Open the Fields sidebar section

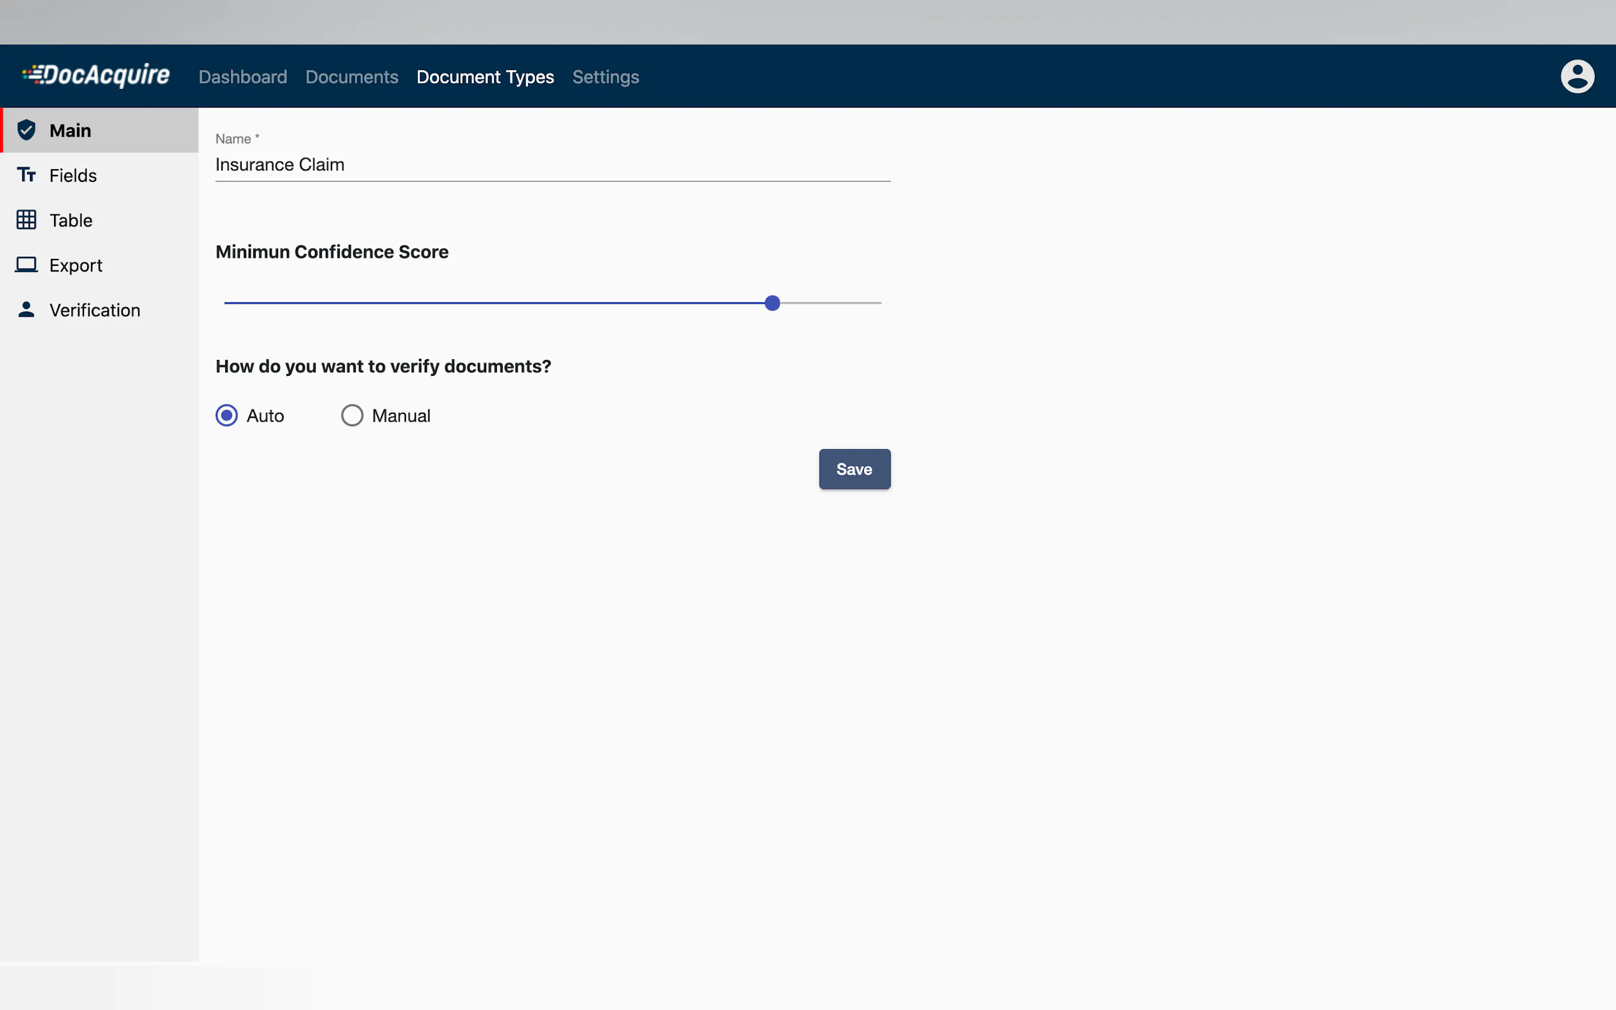pos(74,175)
